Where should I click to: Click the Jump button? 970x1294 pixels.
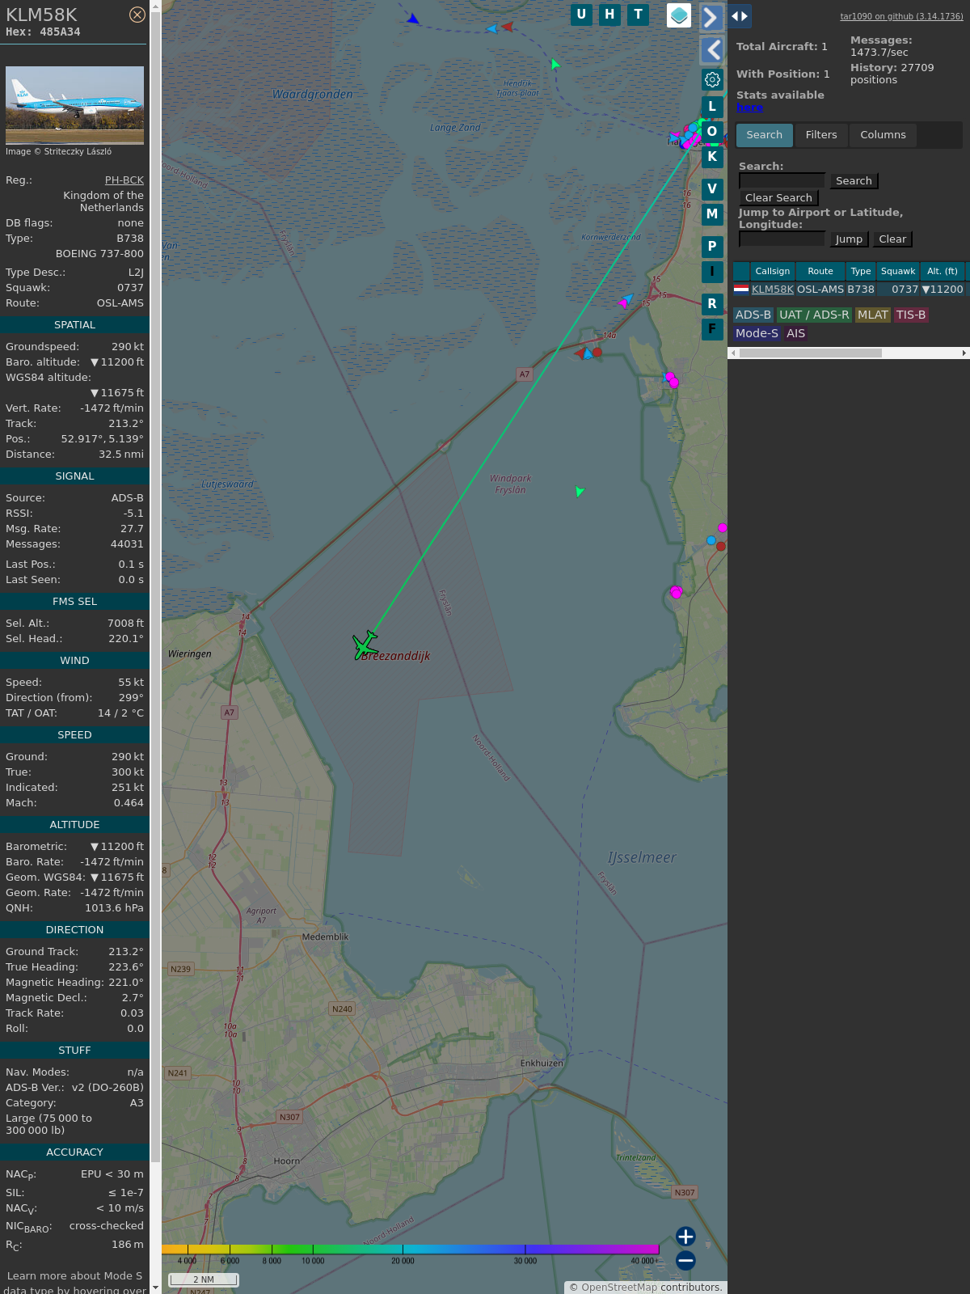click(x=849, y=239)
